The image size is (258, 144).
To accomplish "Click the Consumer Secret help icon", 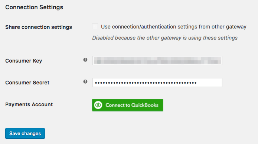I will [x=85, y=82].
